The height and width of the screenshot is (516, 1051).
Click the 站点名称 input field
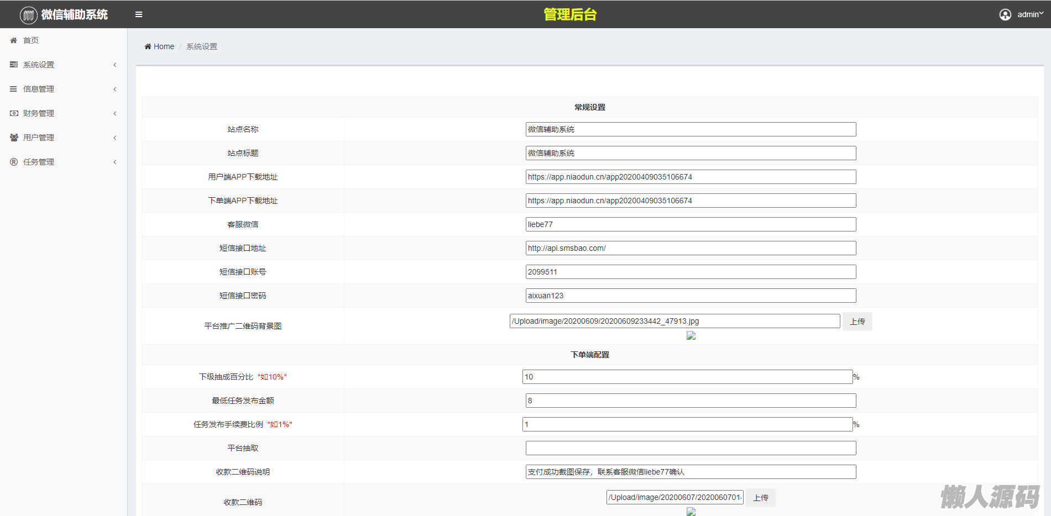pyautogui.click(x=691, y=129)
